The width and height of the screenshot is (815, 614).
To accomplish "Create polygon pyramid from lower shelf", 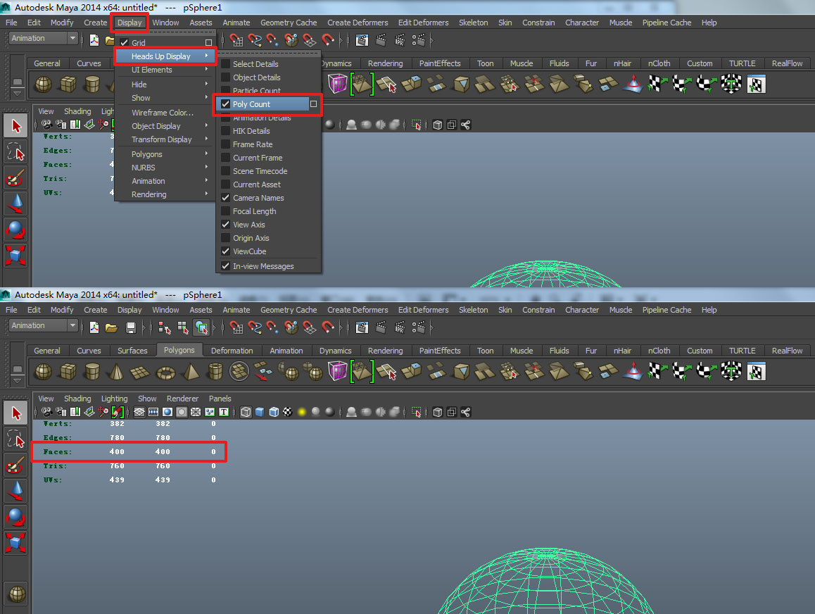I will click(x=191, y=372).
